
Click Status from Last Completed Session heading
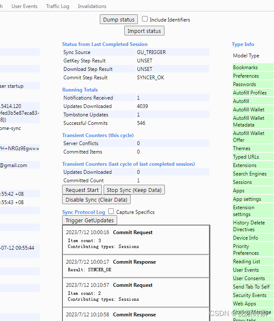click(x=105, y=44)
